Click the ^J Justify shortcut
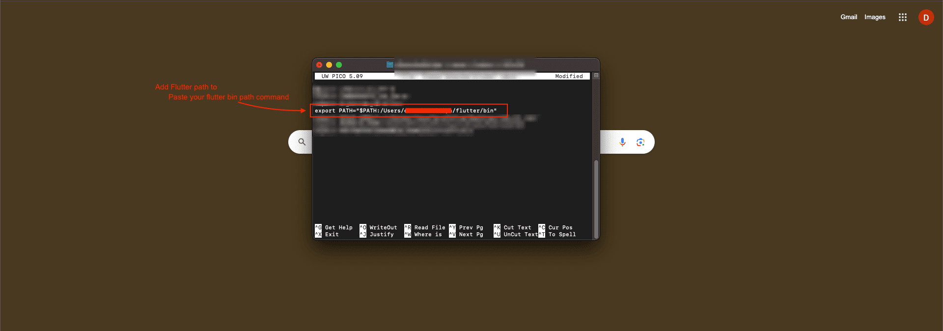This screenshot has height=331, width=943. coord(377,234)
